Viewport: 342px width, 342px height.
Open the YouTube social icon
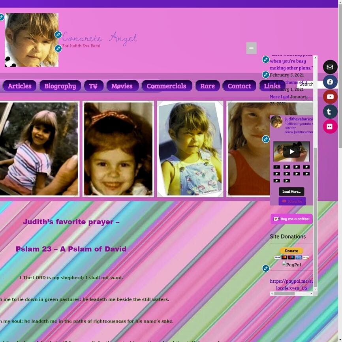[330, 97]
